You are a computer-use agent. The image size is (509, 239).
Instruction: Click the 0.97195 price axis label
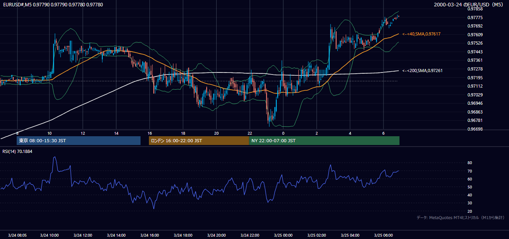point(475,78)
